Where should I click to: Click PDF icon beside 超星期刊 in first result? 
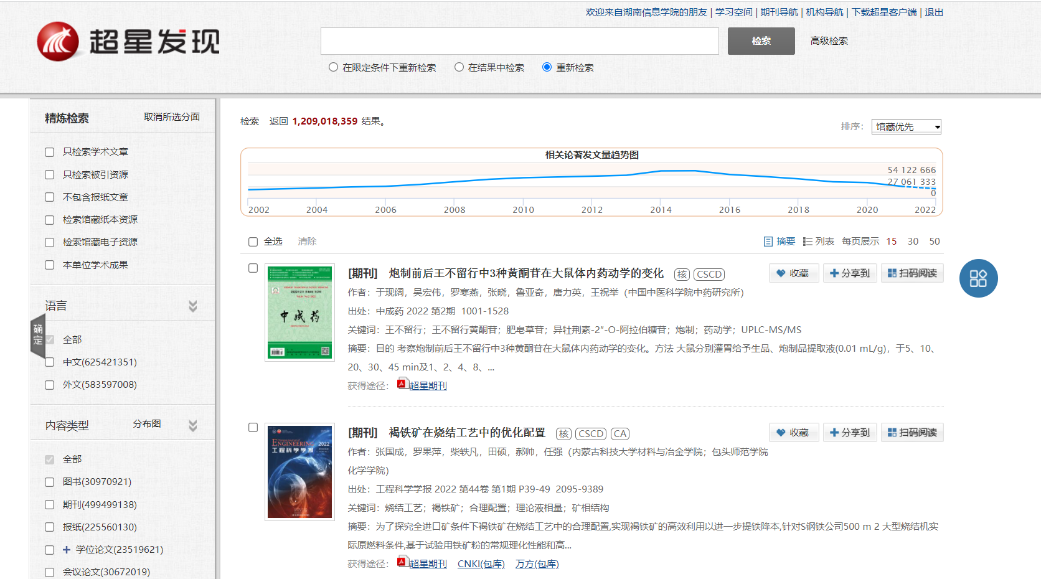[402, 384]
